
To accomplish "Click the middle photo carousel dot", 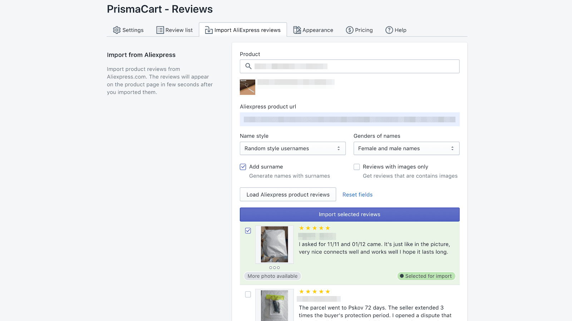I will (275, 267).
